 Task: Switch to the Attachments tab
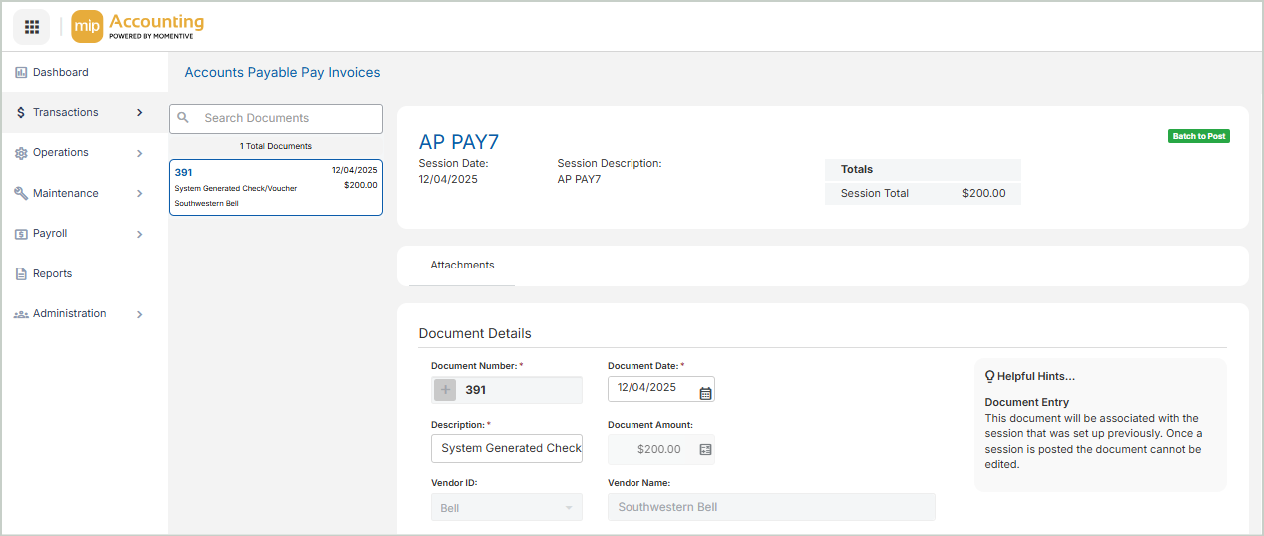click(x=462, y=266)
